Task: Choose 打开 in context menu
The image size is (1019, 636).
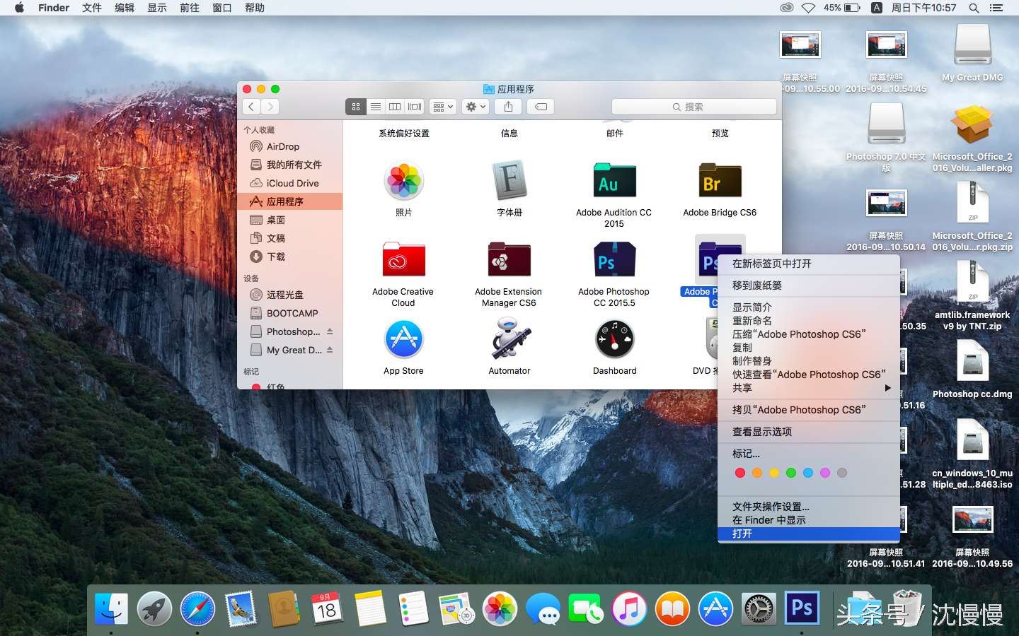Action: pos(808,534)
